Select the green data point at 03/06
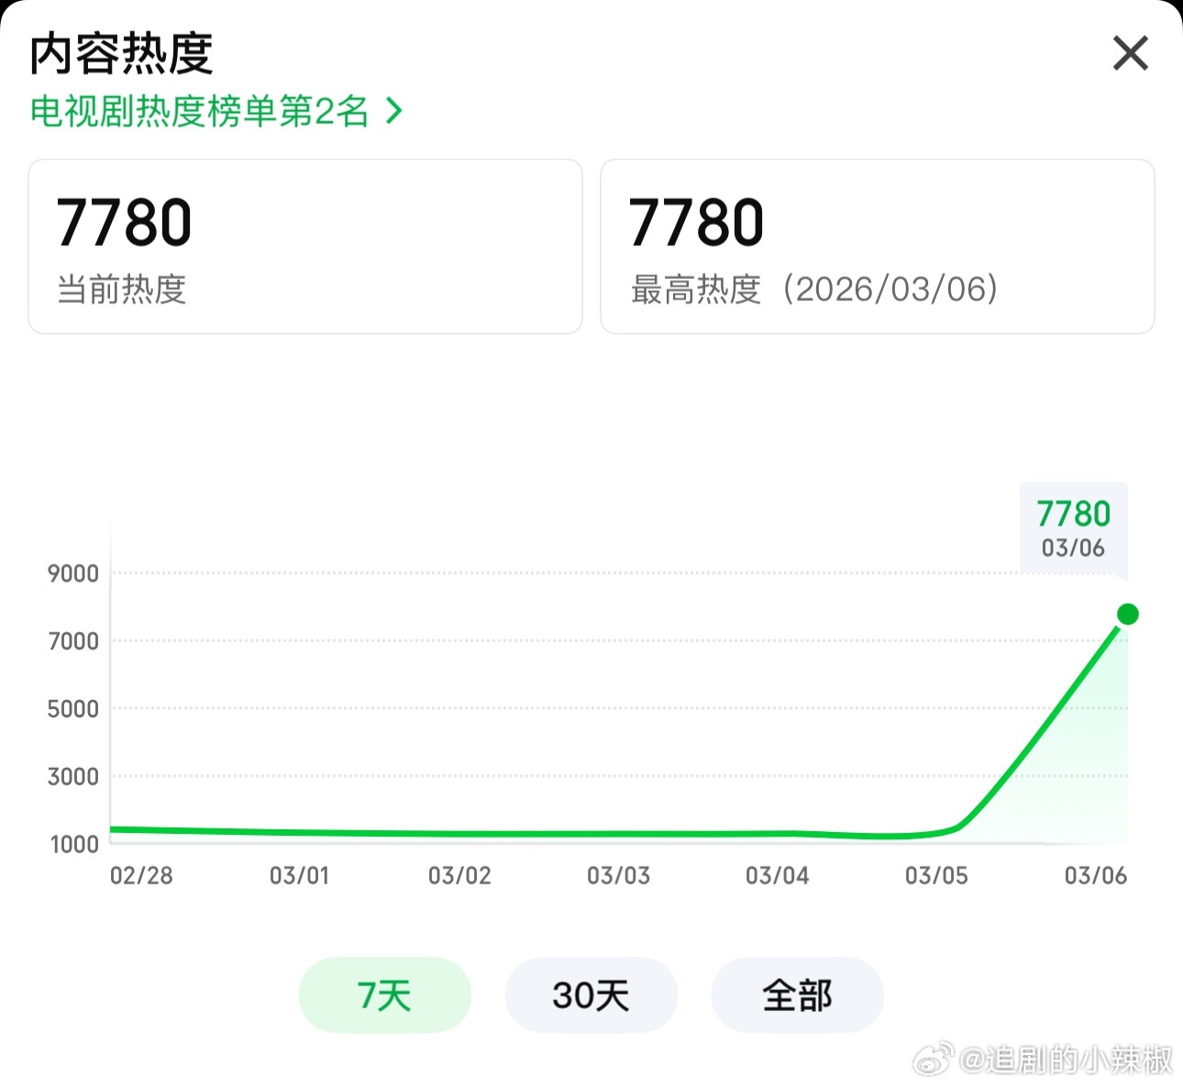 (x=1128, y=614)
